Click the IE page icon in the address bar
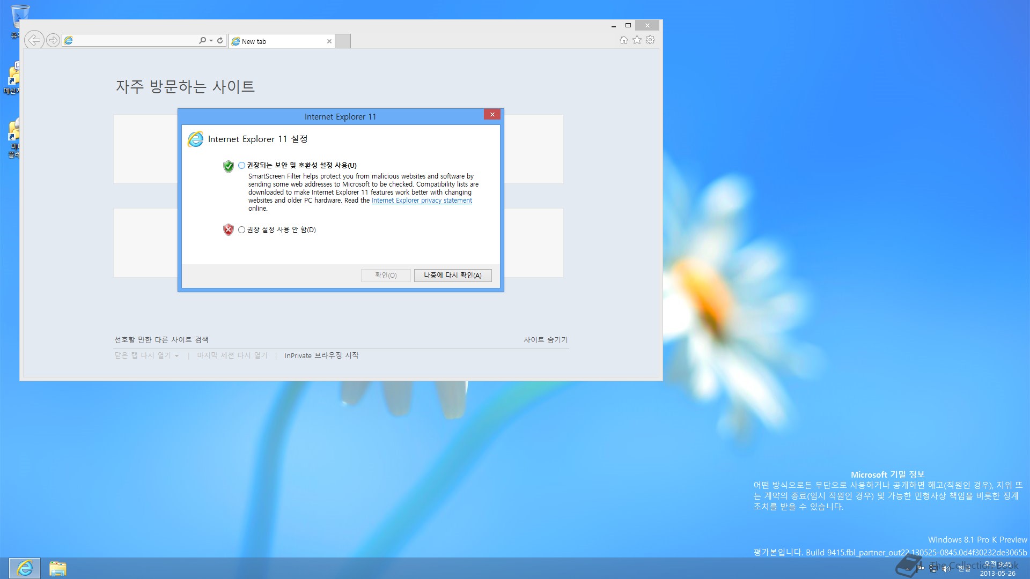Image resolution: width=1030 pixels, height=579 pixels. (69, 40)
